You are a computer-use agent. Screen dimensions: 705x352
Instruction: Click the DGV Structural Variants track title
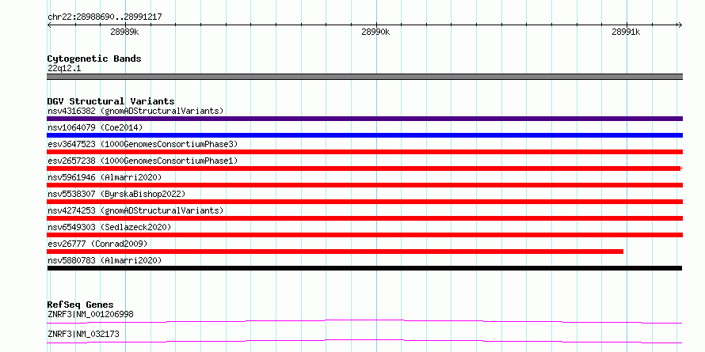point(111,101)
